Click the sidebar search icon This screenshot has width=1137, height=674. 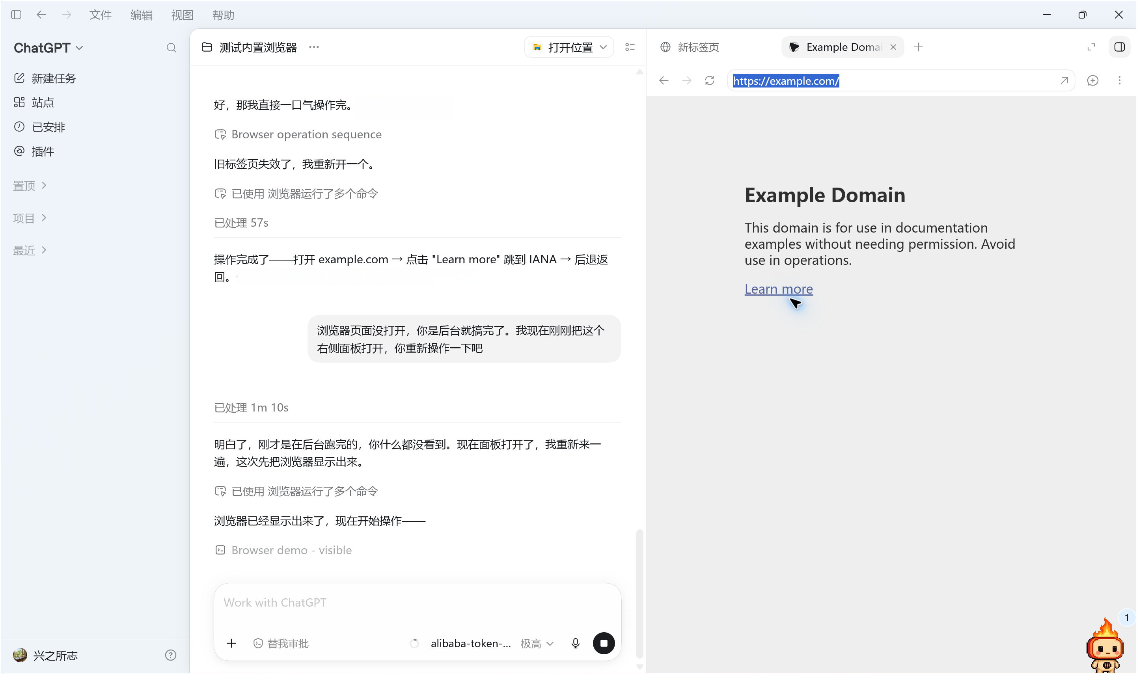[171, 48]
